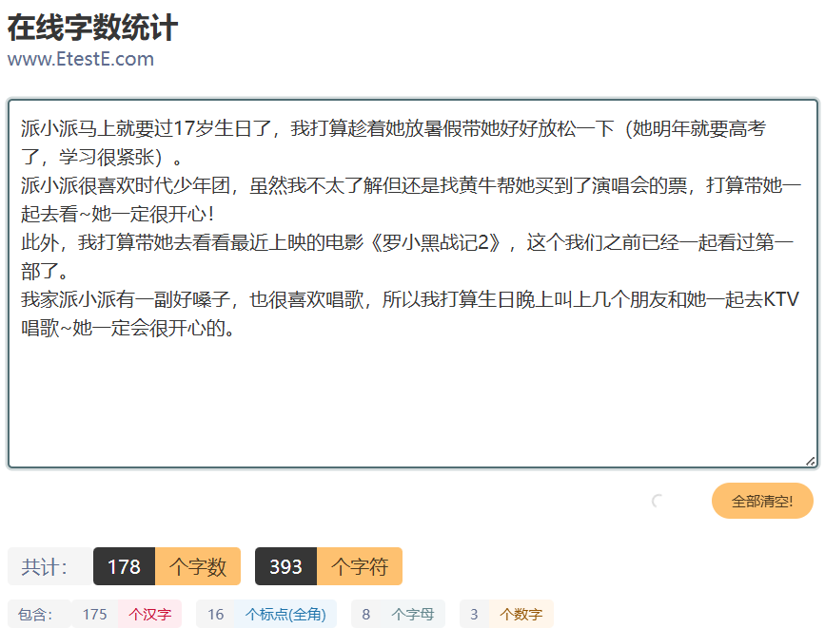The image size is (825, 628).
Task: Click inside the word count text area
Action: click(413, 283)
